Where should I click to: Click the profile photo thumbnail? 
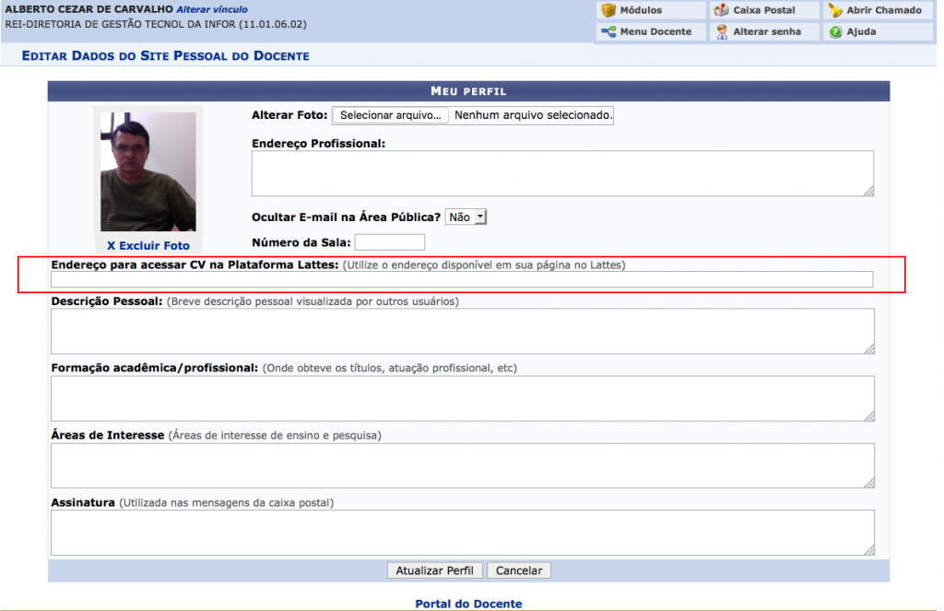(x=147, y=171)
